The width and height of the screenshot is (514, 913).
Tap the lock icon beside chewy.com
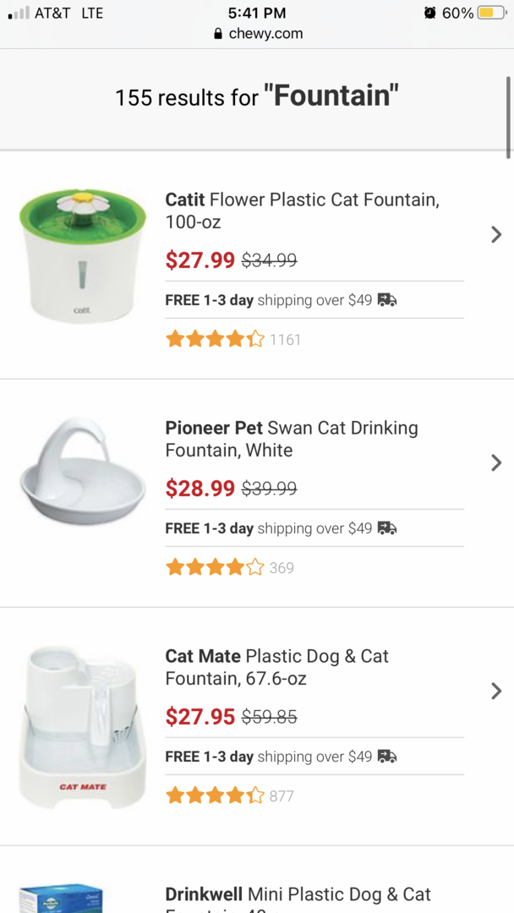(218, 35)
